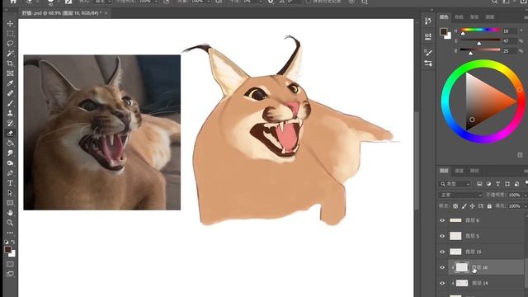Select the Crop tool
Screen dimensions: 528x297
(x=10, y=64)
